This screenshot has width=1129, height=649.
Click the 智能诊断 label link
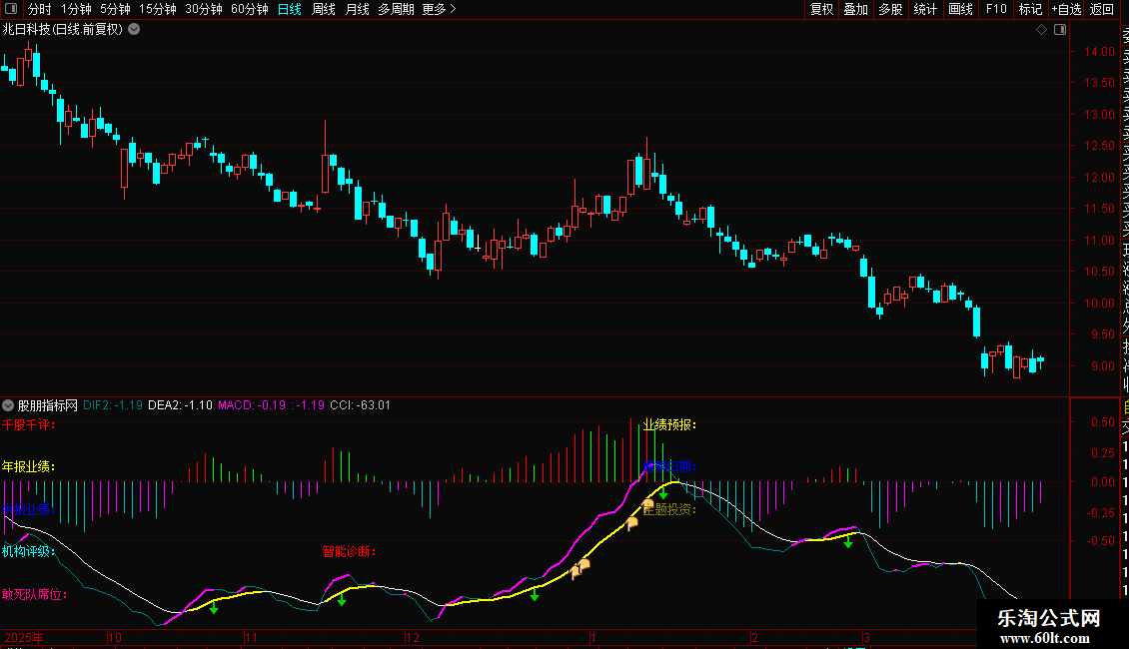349,550
